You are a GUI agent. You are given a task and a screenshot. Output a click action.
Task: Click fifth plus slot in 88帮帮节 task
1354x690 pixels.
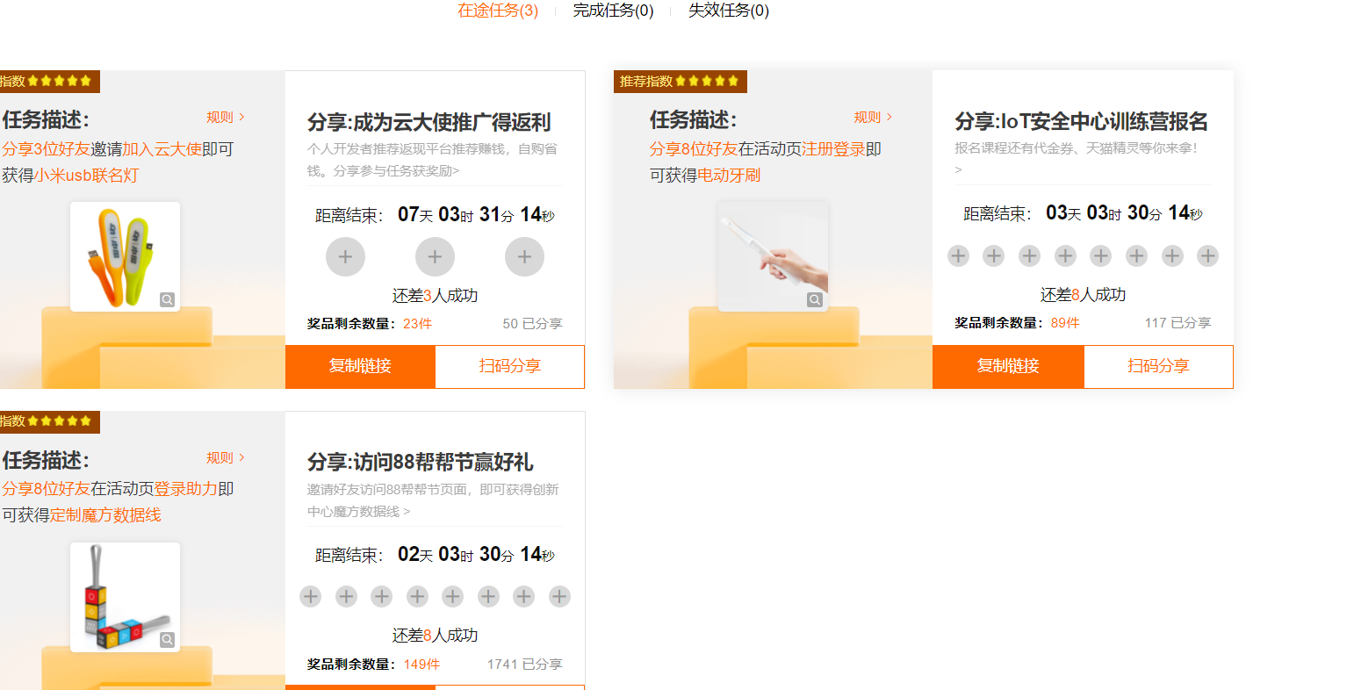[x=452, y=596]
